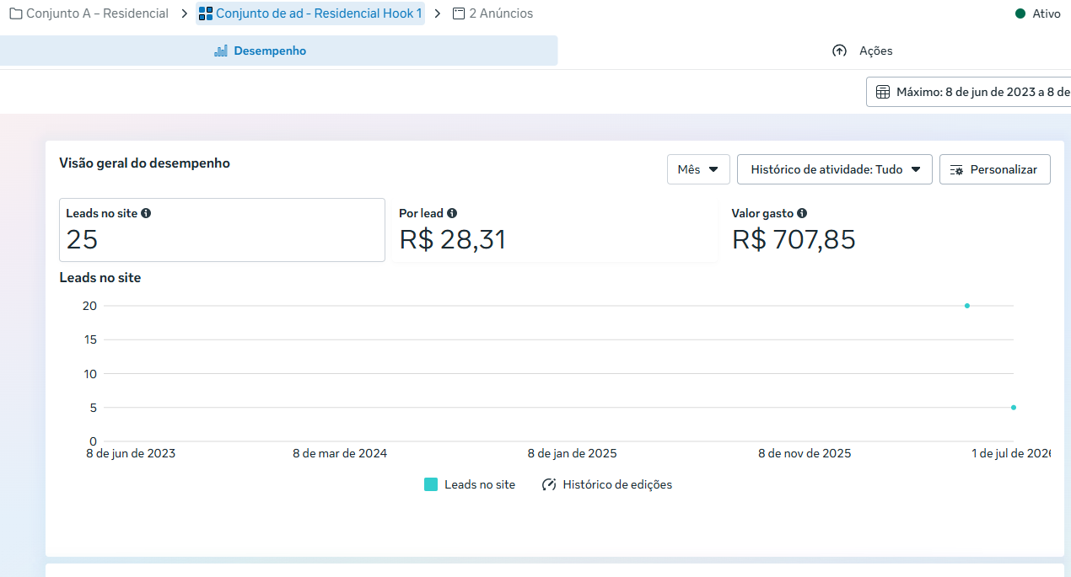Click the Personalizar button
The width and height of the screenshot is (1071, 577).
pos(995,169)
